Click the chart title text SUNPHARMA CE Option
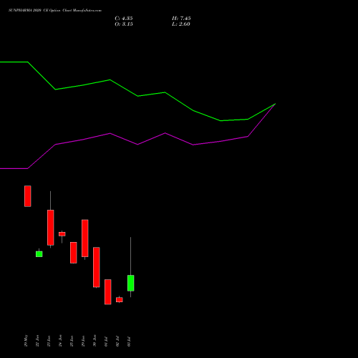 55,11
